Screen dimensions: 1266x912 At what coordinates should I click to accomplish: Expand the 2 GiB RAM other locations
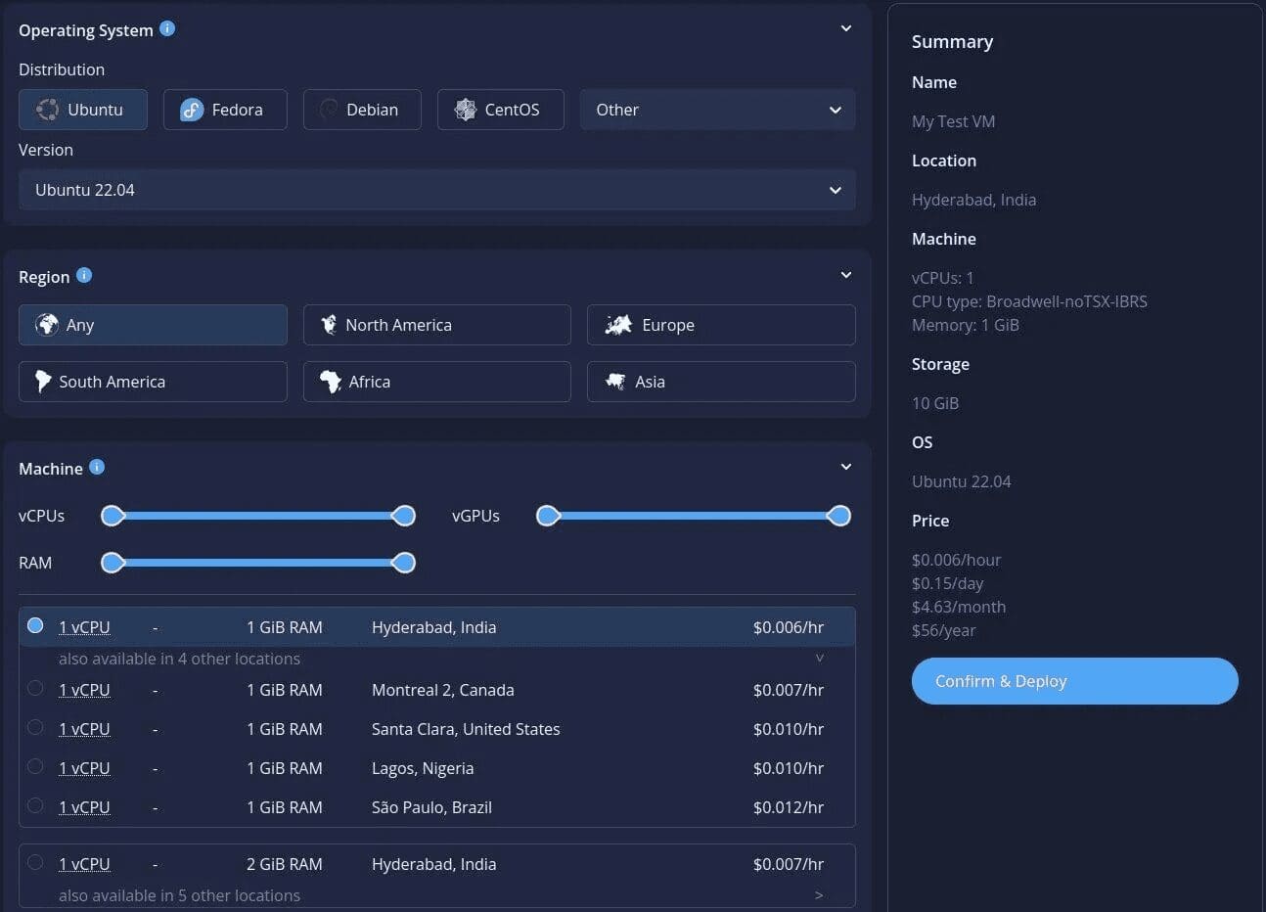click(819, 895)
